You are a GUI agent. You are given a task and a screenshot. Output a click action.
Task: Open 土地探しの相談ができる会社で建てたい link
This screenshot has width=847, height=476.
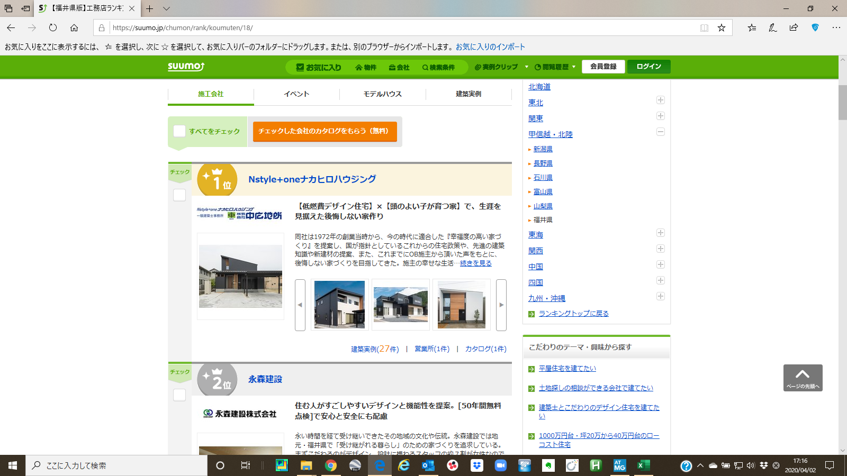(x=596, y=388)
